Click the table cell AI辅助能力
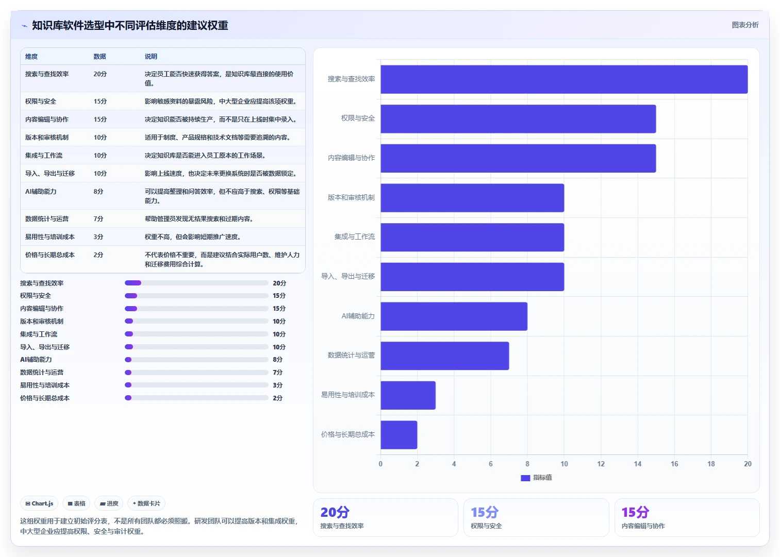This screenshot has width=780, height=557. [41, 192]
